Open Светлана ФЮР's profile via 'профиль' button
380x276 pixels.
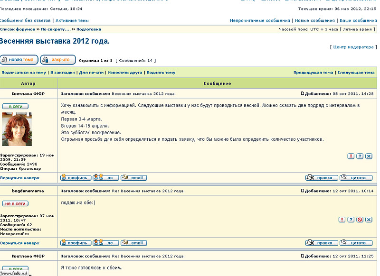pos(76,178)
